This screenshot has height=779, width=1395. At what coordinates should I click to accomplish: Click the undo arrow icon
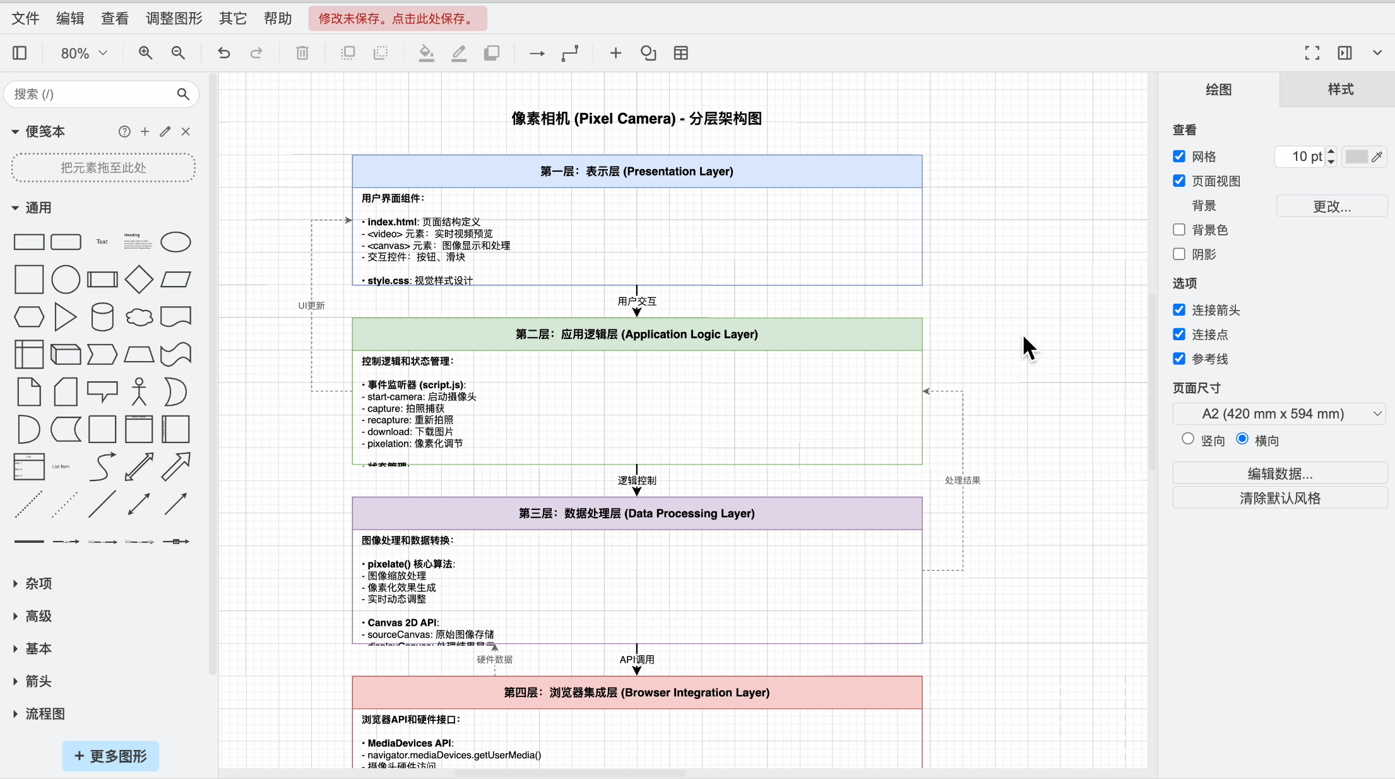(x=223, y=53)
